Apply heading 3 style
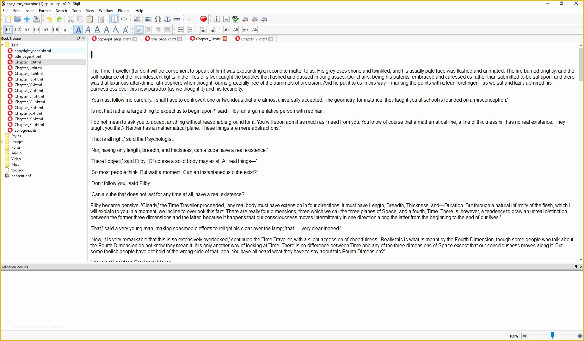Image resolution: width=584 pixels, height=341 pixels. pos(27,30)
